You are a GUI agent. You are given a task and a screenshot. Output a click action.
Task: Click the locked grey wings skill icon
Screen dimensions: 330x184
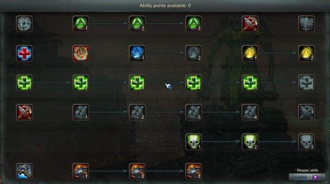pos(307,24)
